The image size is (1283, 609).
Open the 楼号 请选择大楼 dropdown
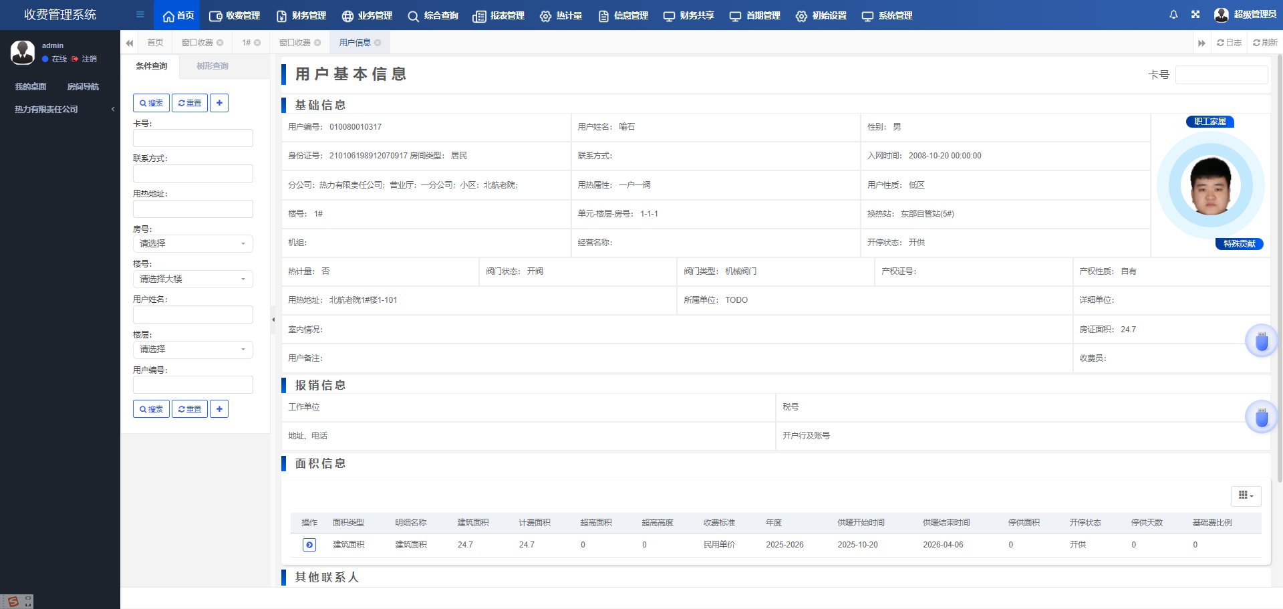click(x=192, y=279)
